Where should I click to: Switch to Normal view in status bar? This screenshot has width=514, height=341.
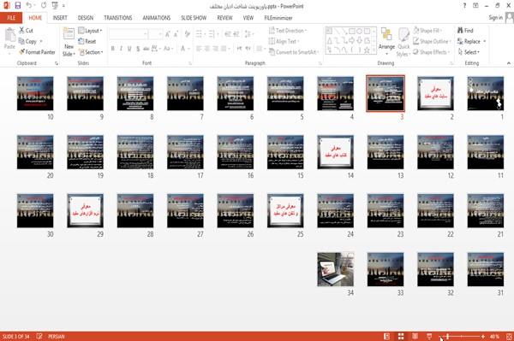click(387, 336)
